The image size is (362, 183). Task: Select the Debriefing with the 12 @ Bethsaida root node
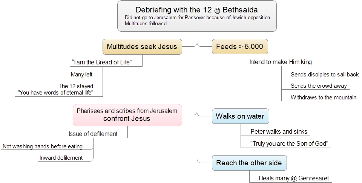197,16
